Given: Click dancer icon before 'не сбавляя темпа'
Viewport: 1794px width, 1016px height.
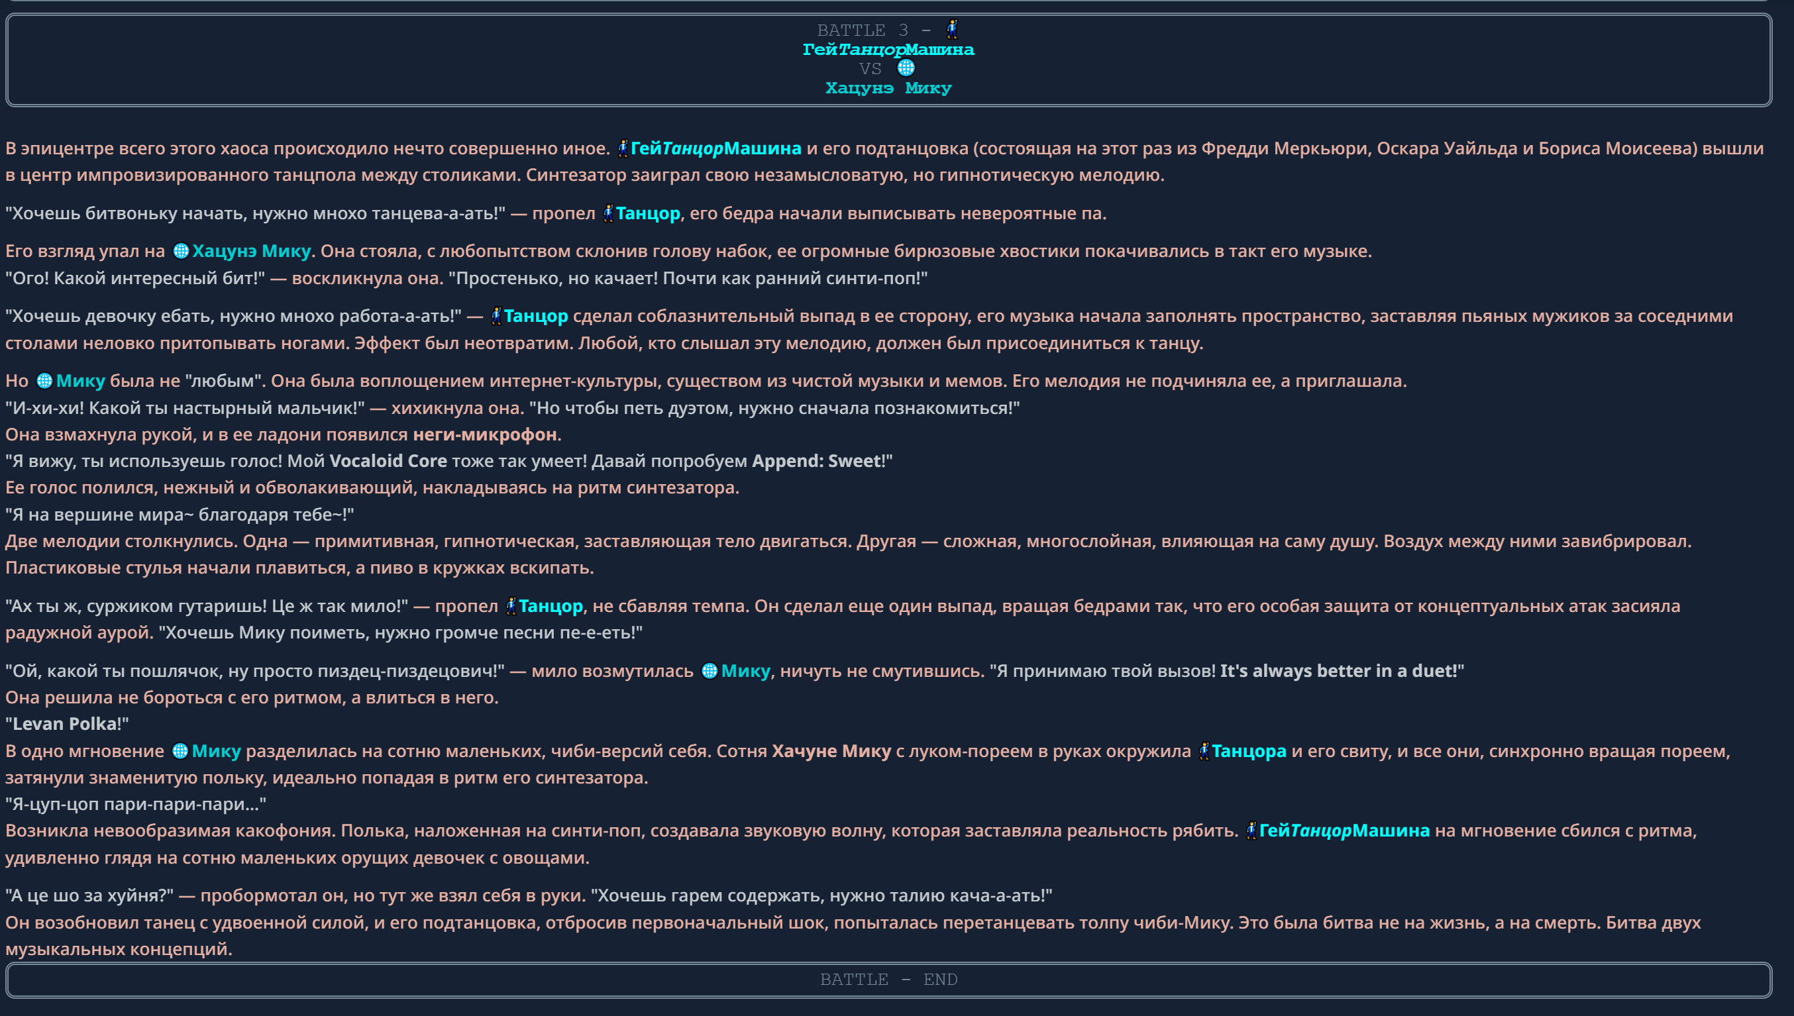Looking at the screenshot, I should [x=511, y=607].
